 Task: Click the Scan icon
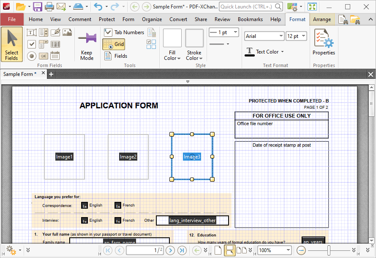click(x=78, y=7)
